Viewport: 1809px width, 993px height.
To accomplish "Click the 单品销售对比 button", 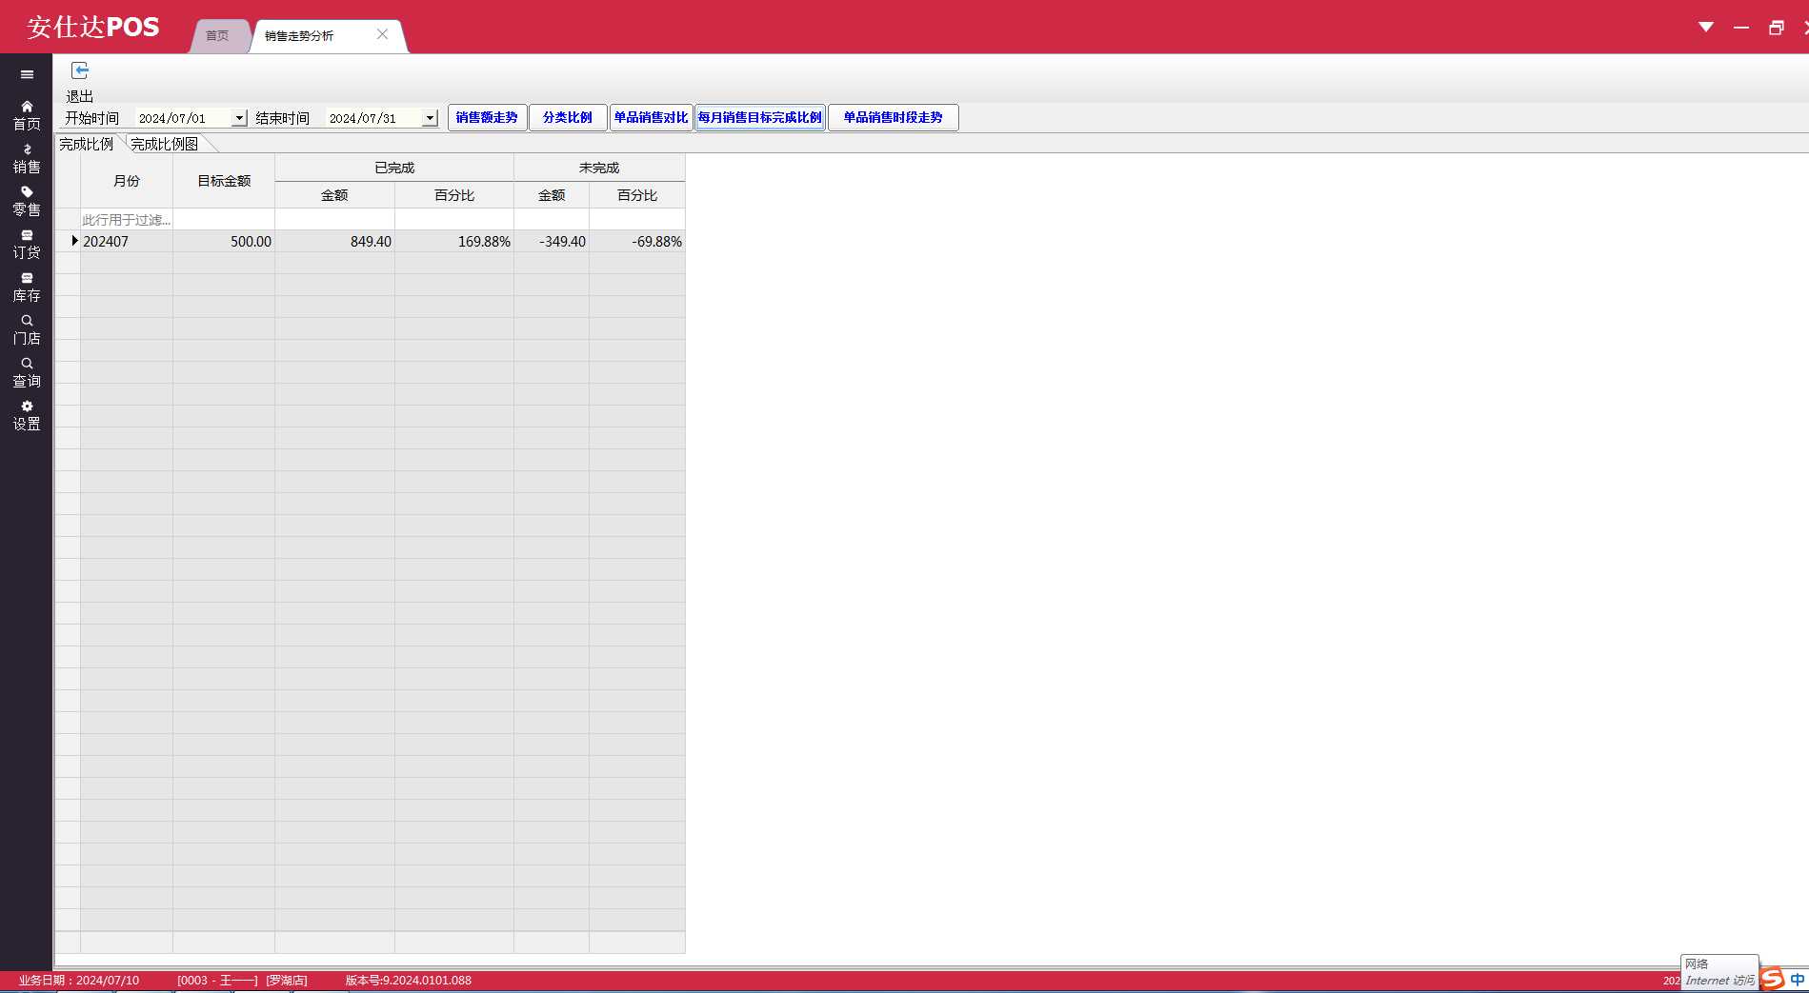I will [x=651, y=117].
